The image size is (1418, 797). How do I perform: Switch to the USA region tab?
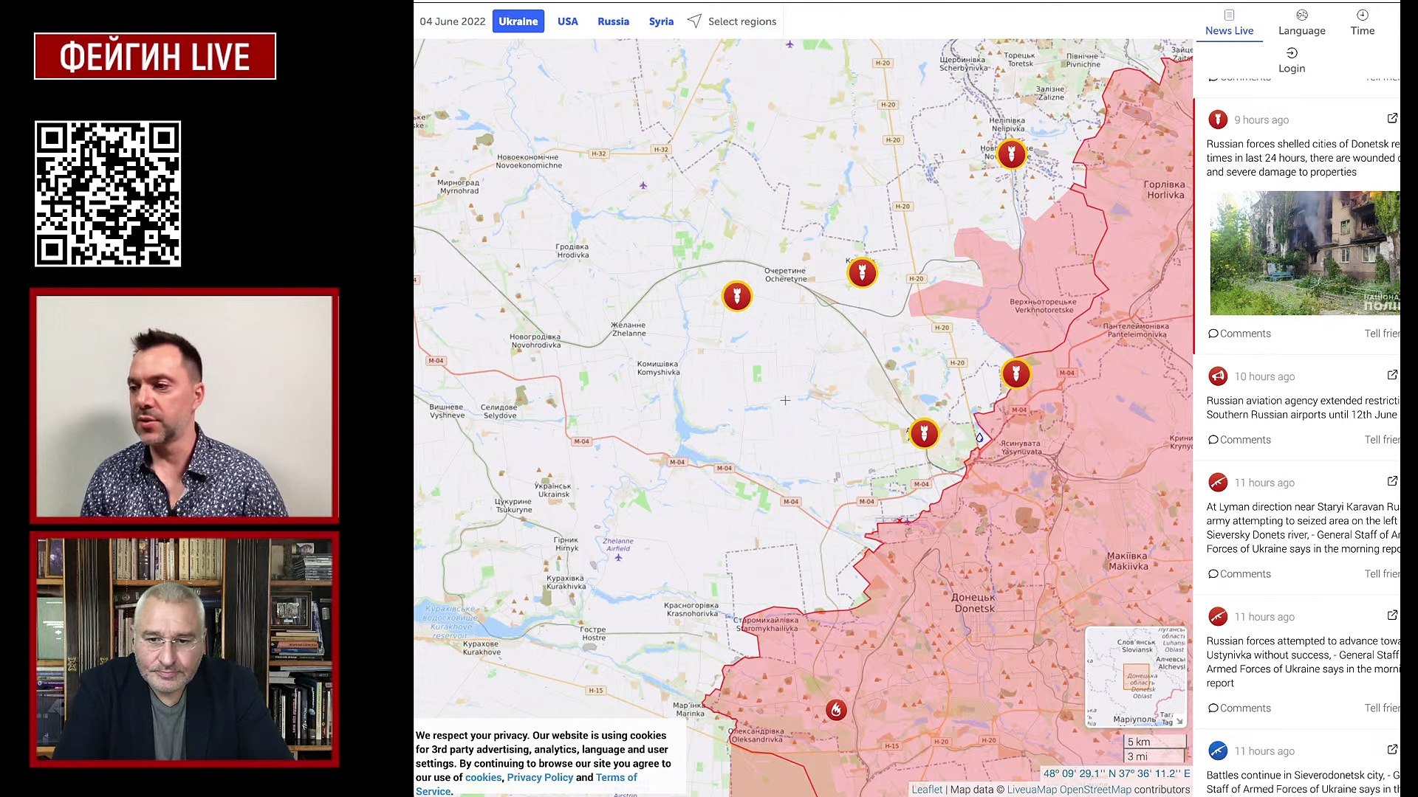click(x=567, y=21)
